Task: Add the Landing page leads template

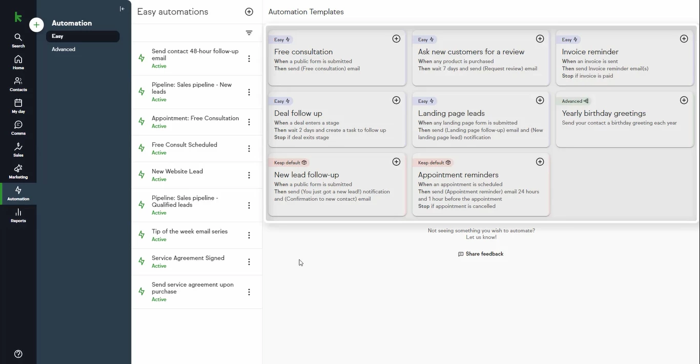Action: point(540,100)
